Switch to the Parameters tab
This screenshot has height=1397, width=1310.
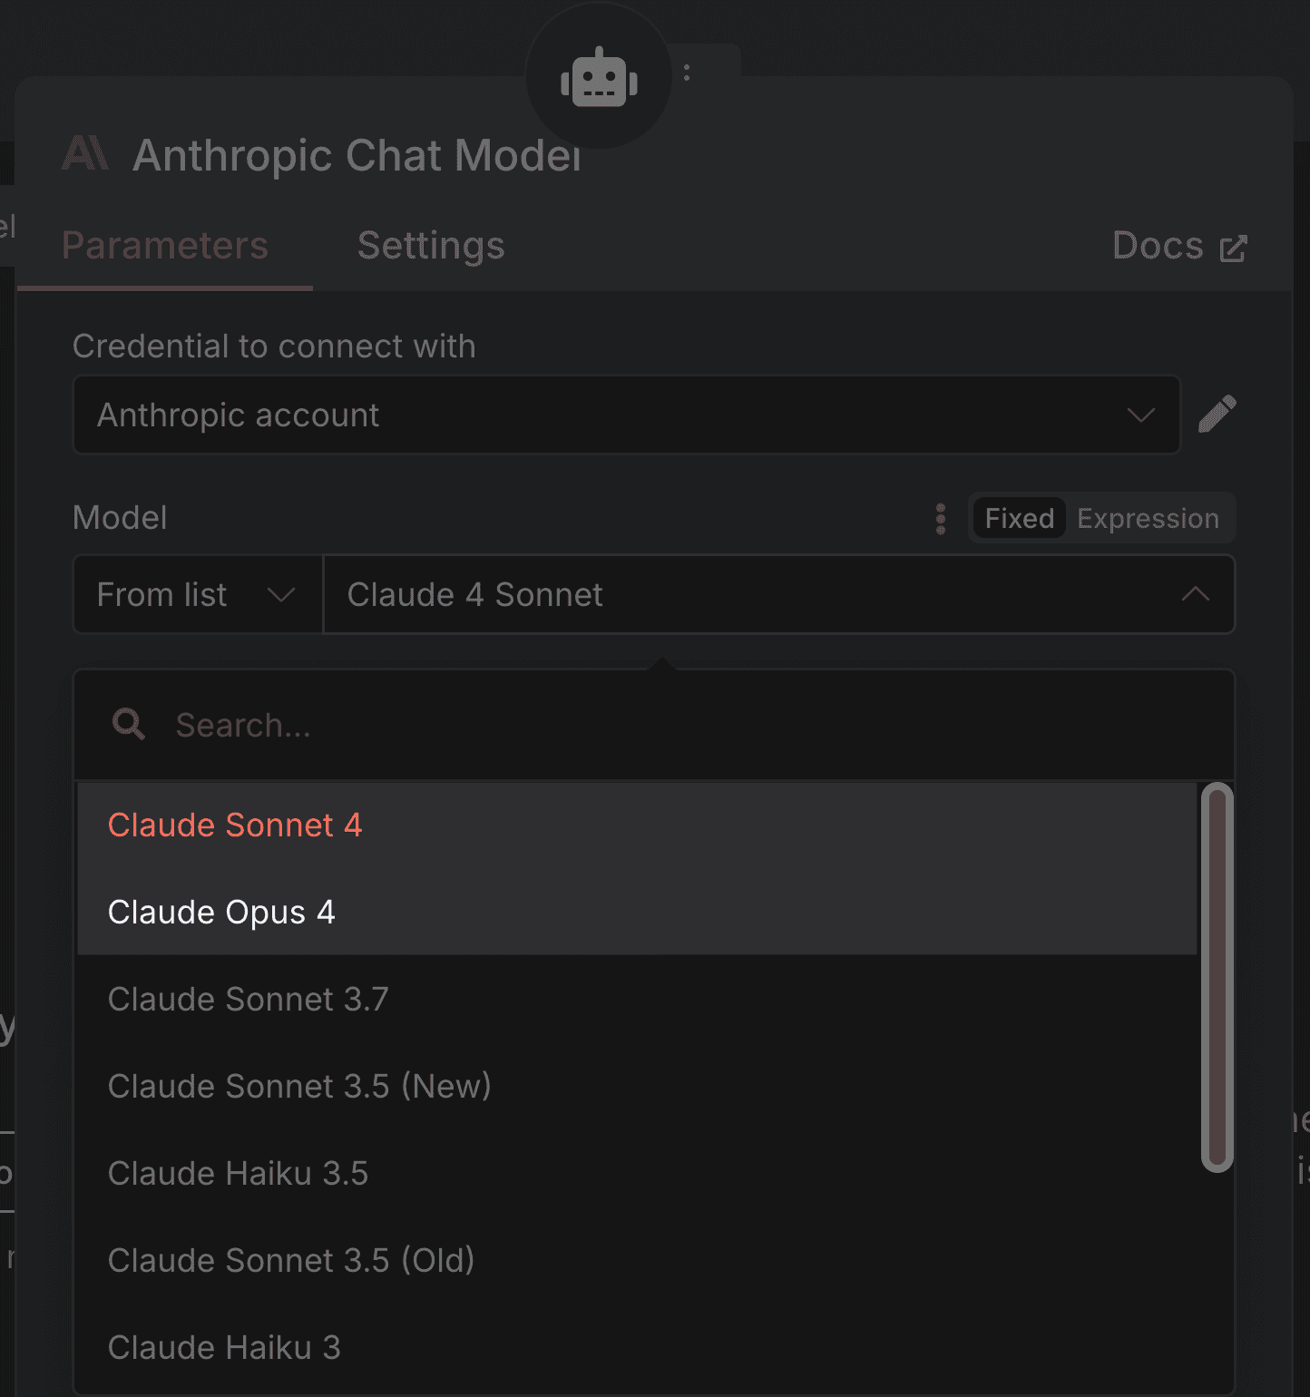click(x=164, y=245)
